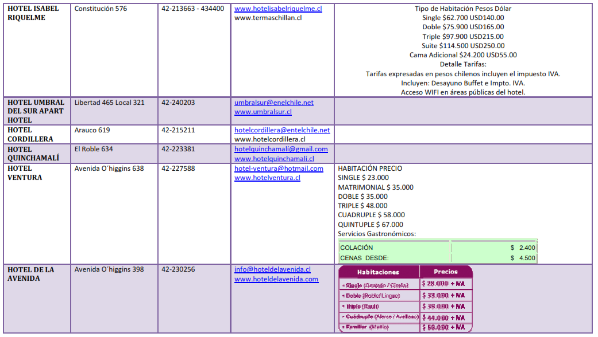The width and height of the screenshot is (598, 337).
Task: Click the $ 2.400 colación price
Action: coord(523,248)
